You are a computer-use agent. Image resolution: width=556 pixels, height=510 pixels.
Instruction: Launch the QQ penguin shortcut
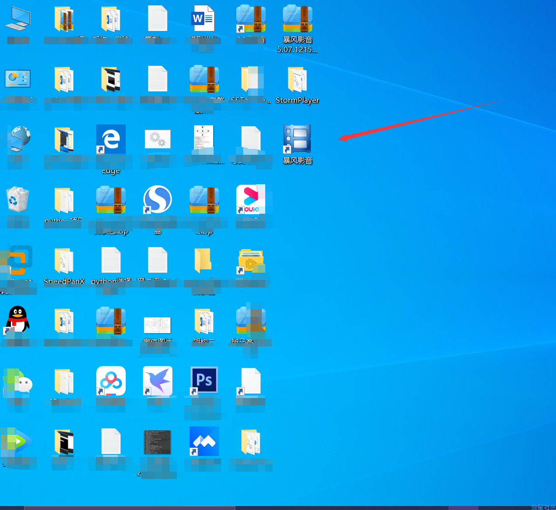17,320
